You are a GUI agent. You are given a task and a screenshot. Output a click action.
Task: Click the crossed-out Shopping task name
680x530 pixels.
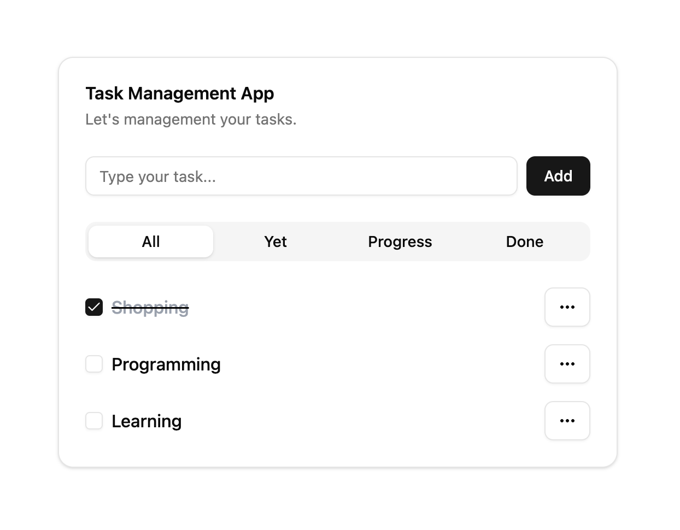pos(150,308)
